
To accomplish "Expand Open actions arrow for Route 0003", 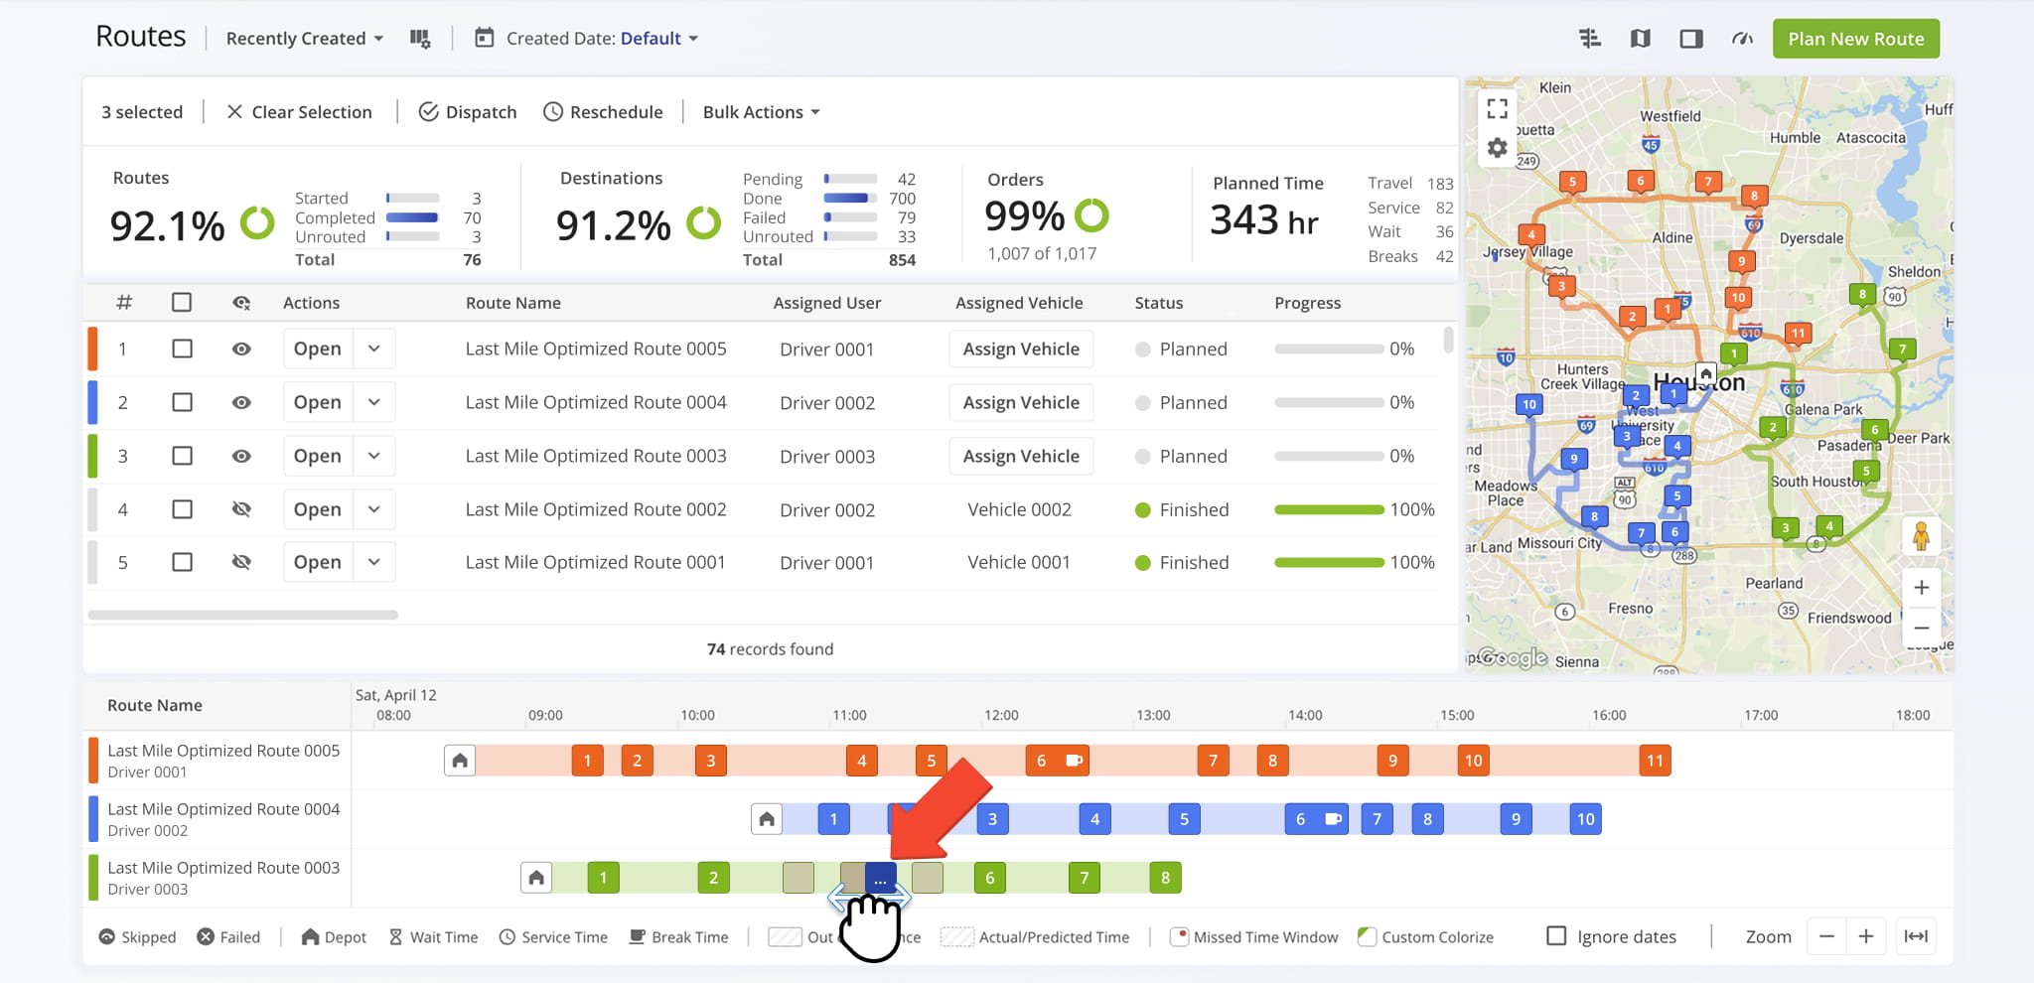I will (x=374, y=456).
